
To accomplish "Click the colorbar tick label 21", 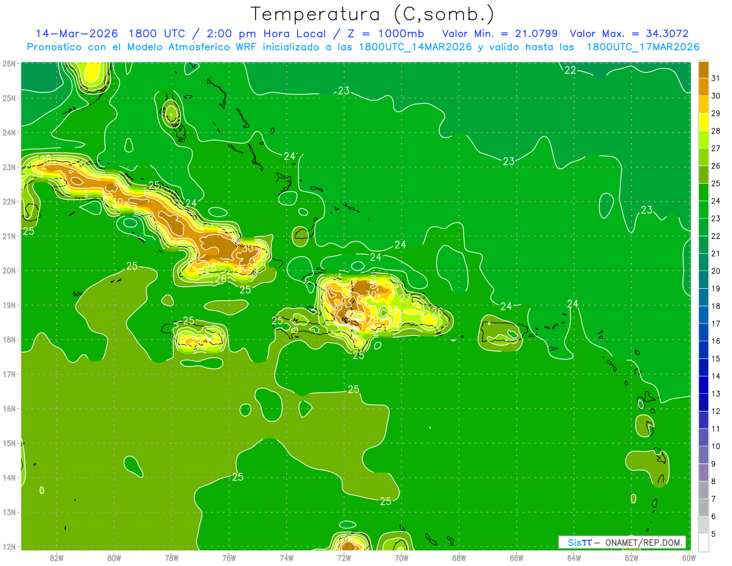I will point(716,253).
